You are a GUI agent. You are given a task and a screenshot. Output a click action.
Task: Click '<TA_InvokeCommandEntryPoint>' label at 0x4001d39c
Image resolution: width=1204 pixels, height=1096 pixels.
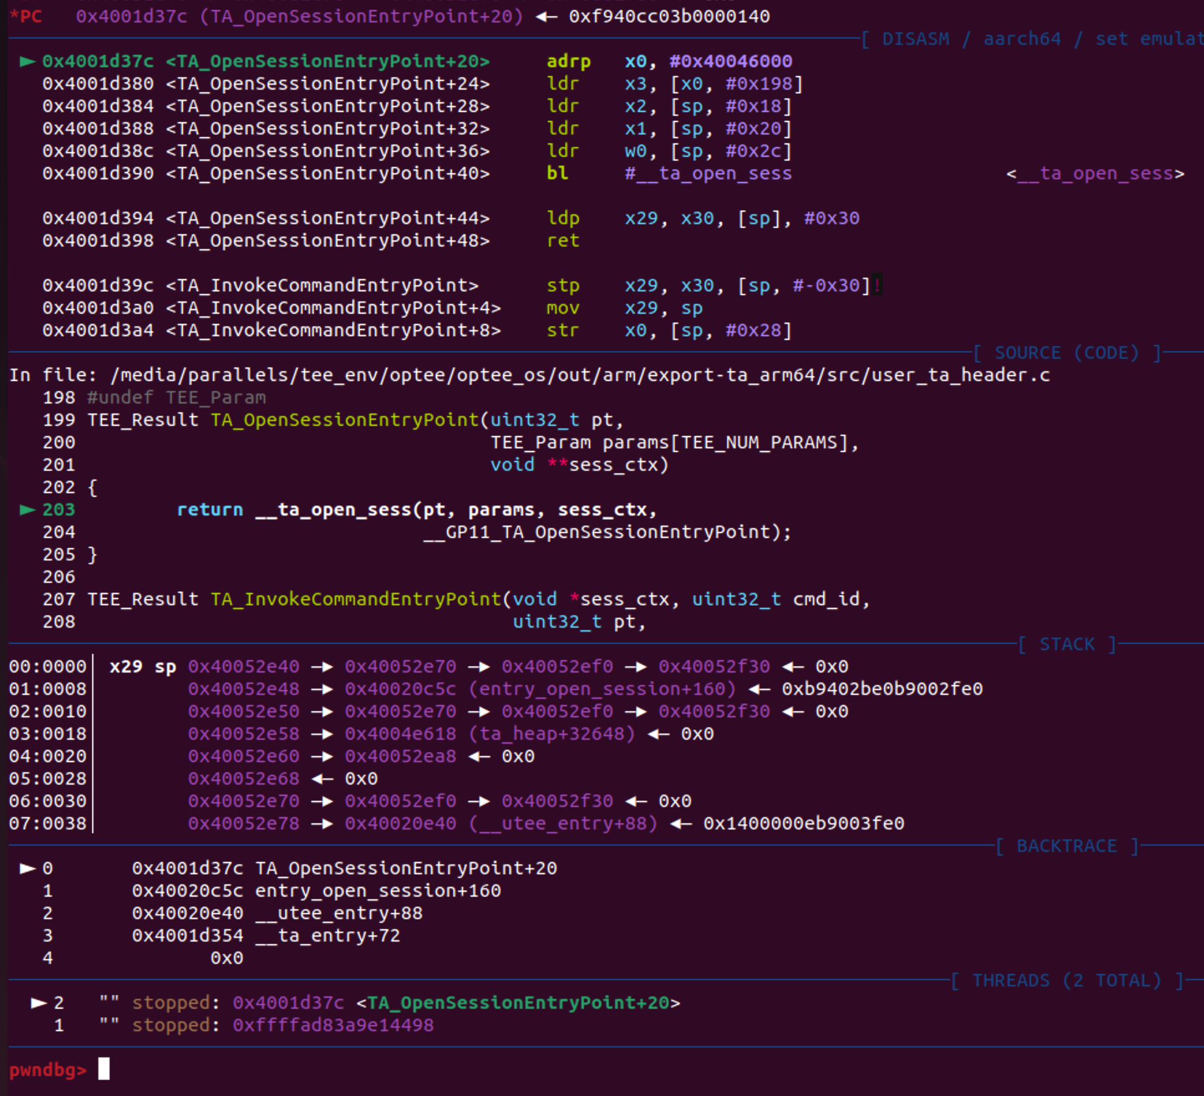[x=322, y=285]
